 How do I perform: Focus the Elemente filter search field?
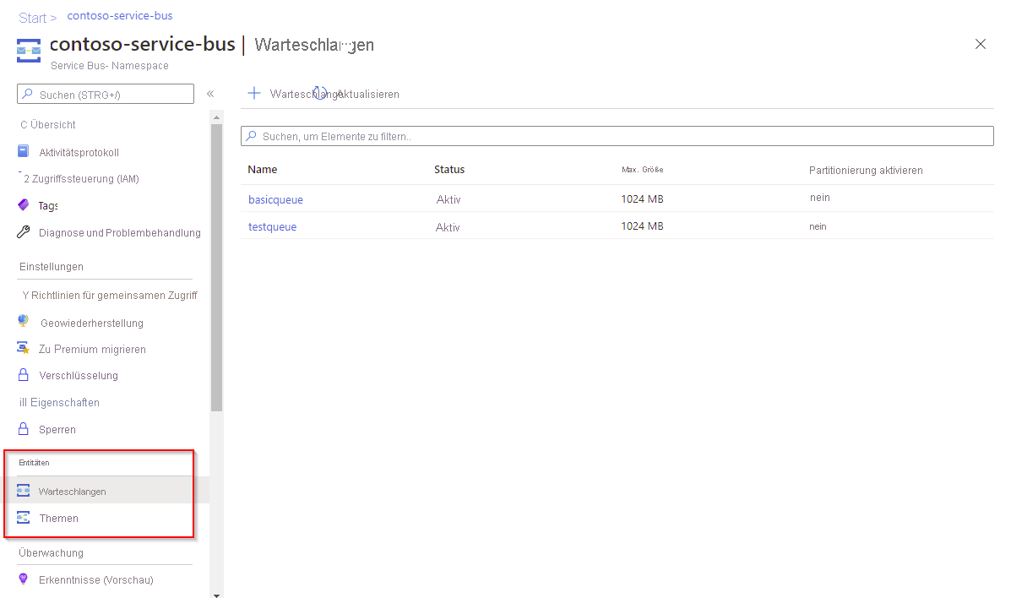click(617, 136)
